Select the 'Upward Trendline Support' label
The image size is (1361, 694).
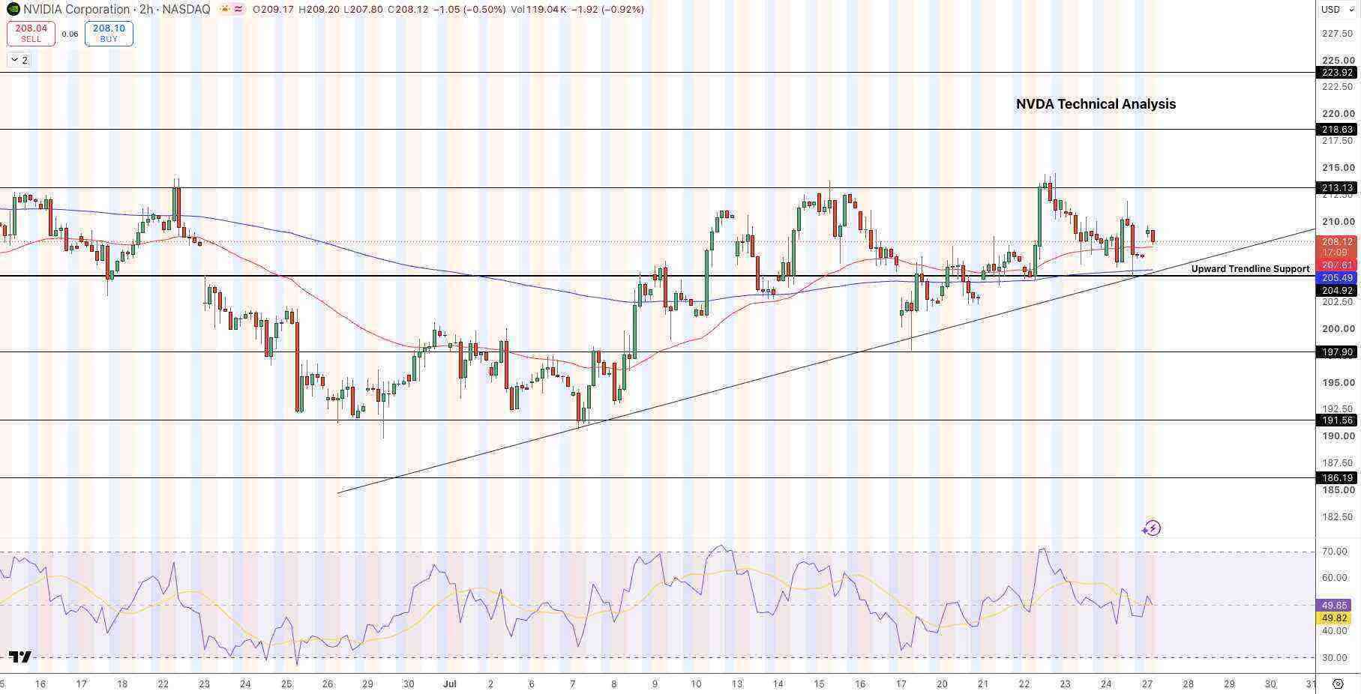point(1250,268)
